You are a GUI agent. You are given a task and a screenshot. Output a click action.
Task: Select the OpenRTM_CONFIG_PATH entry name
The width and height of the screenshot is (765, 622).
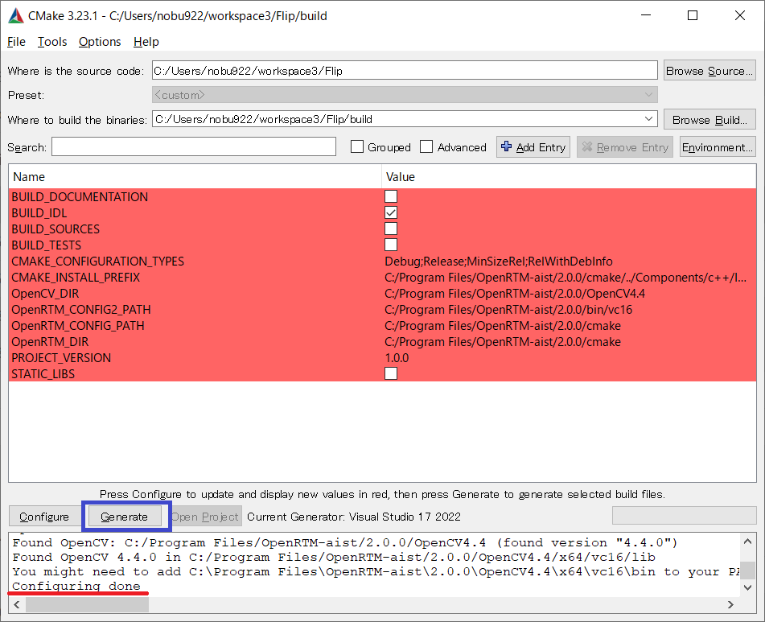(78, 325)
